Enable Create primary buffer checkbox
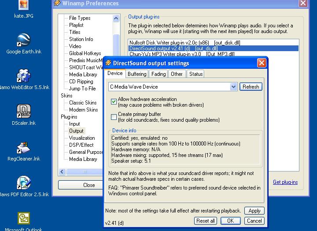 tap(114, 117)
